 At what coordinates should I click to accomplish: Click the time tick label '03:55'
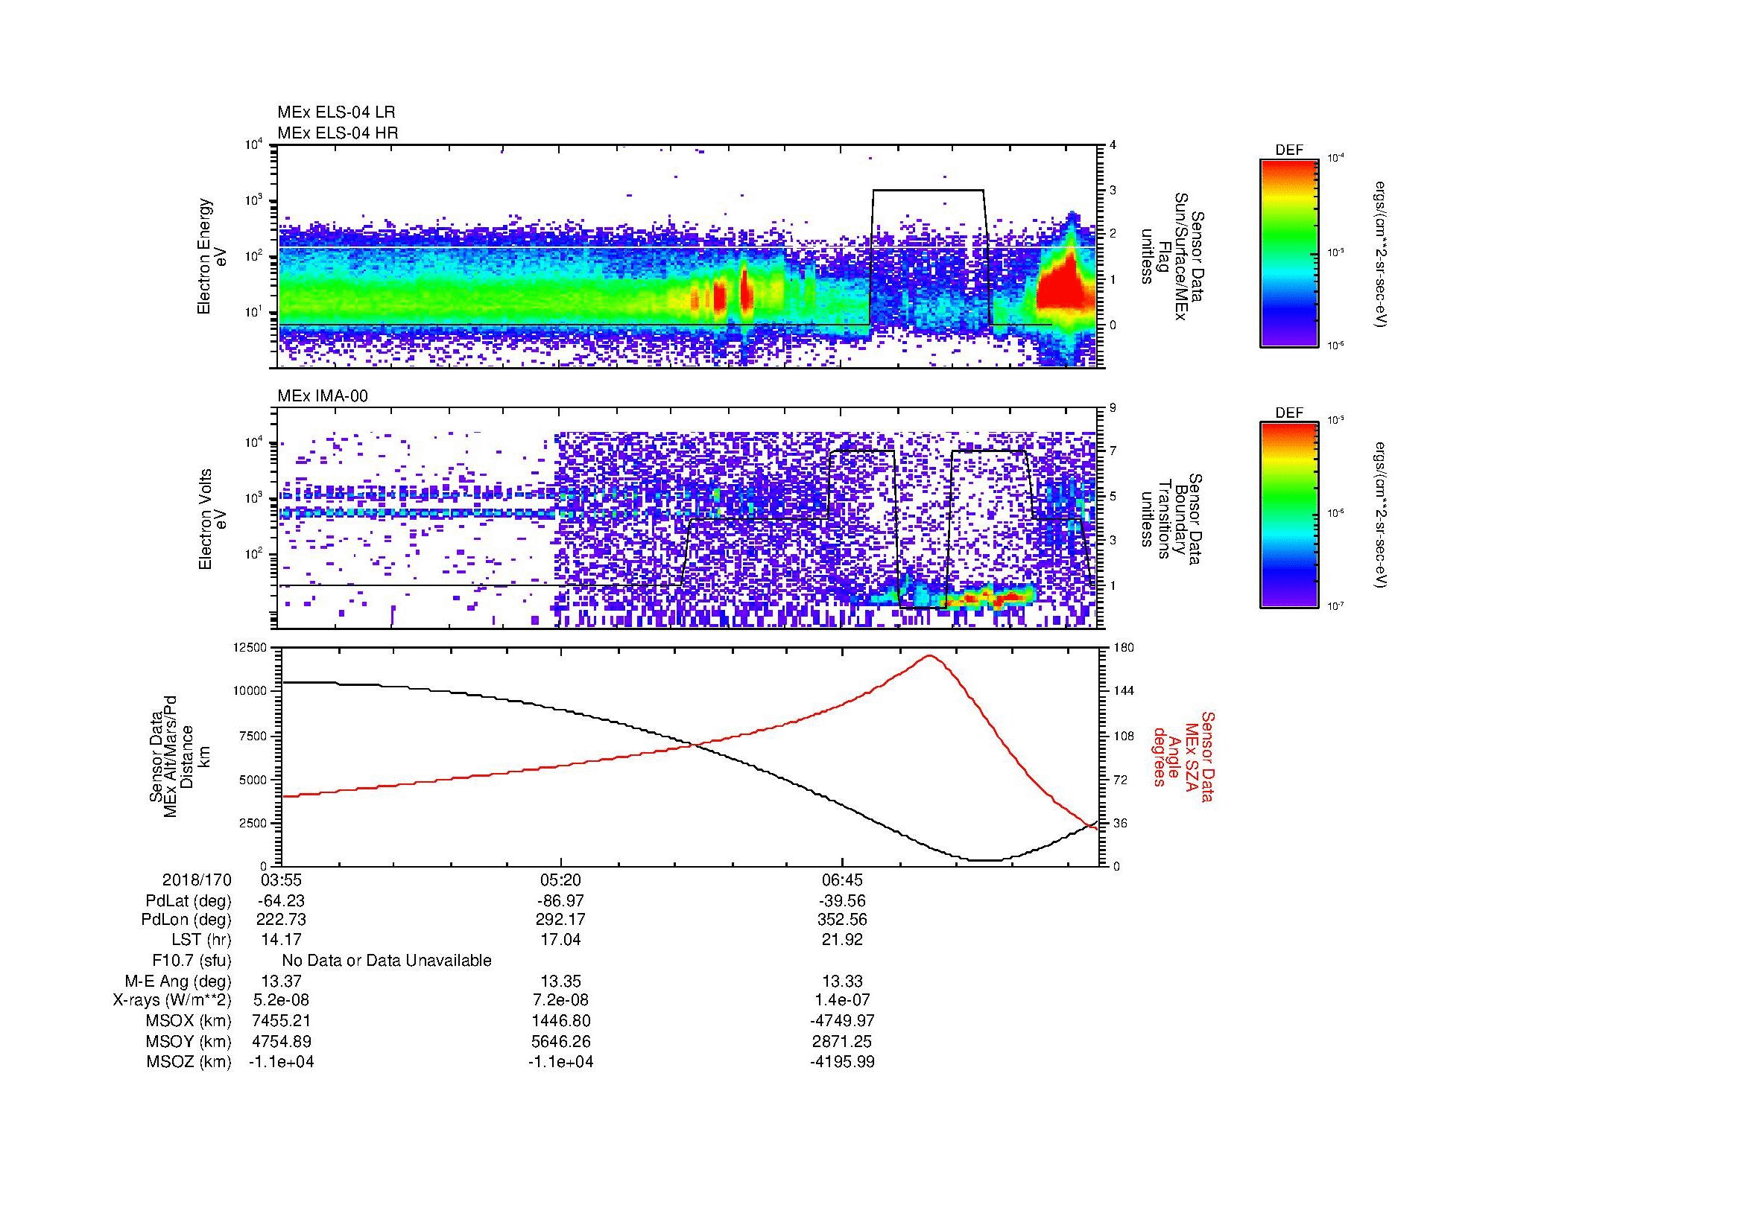point(282,879)
